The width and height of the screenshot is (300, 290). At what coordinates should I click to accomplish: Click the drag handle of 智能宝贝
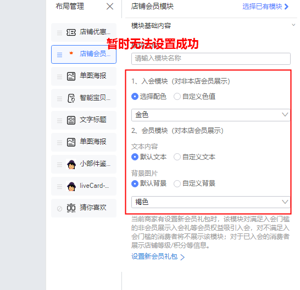59,99
